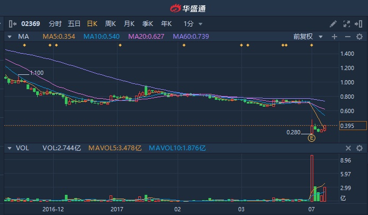Click the MA10:0.540 legend value
The width and height of the screenshot is (368, 215).
coord(102,37)
